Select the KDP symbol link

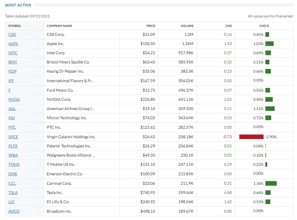[x=13, y=71]
